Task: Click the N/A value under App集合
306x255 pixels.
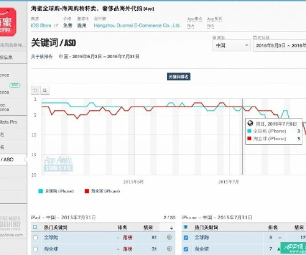Action: click(190, 25)
